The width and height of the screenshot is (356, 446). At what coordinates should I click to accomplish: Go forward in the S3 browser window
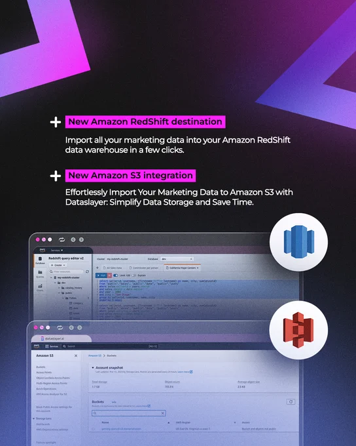79,328
